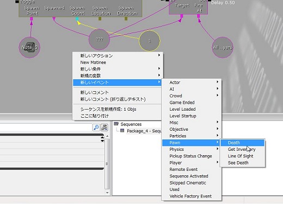
Task: Select the Note_0 object variable node
Action: [x=29, y=47]
